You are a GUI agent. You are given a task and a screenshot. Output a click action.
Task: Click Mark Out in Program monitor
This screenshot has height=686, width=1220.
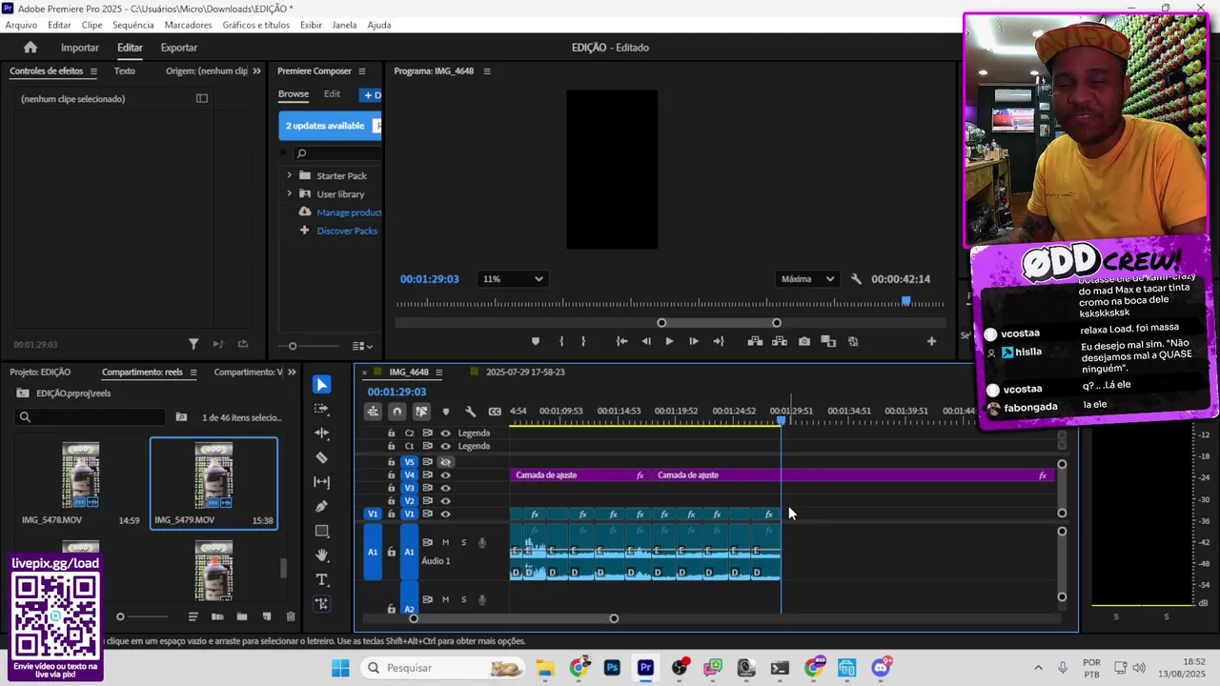[583, 341]
